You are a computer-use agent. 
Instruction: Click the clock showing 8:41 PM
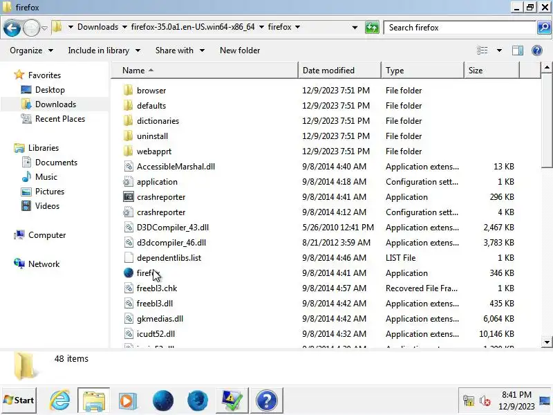click(516, 394)
